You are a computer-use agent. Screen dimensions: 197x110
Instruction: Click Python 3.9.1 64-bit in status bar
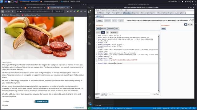98,108
